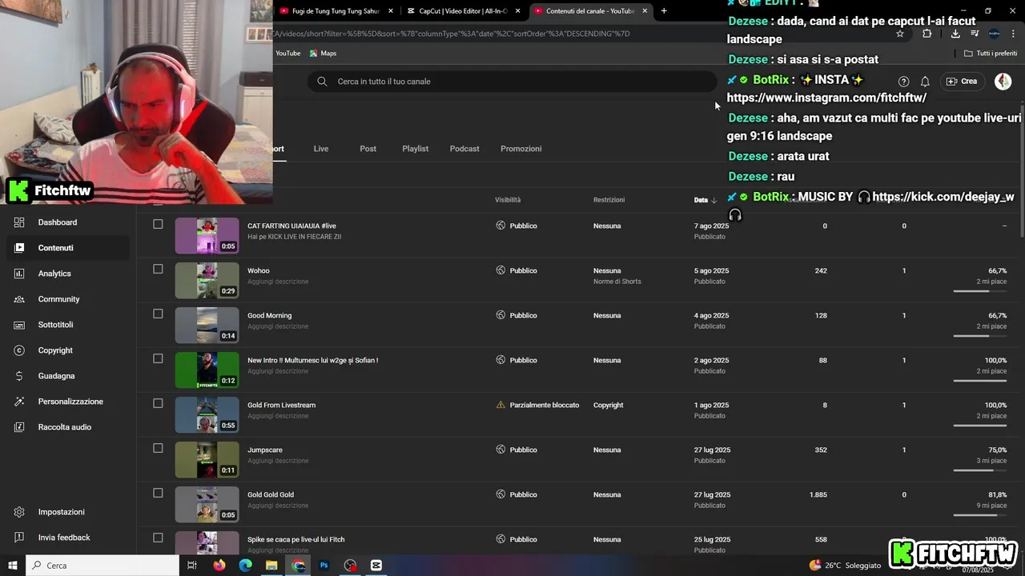Click the Windows taskbar Cerca box
This screenshot has height=576, width=1025.
pyautogui.click(x=102, y=566)
